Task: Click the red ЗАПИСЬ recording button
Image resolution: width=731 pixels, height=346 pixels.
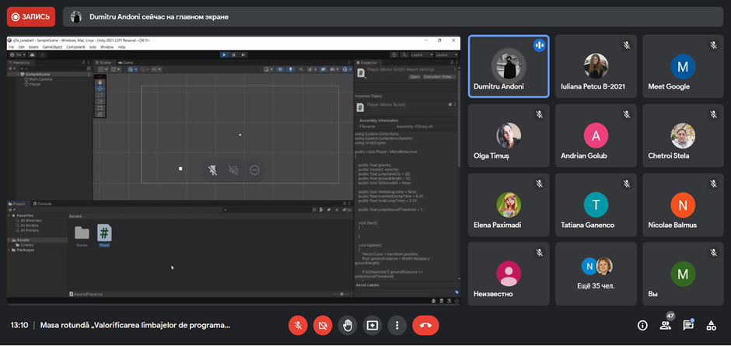Action: [x=26, y=17]
